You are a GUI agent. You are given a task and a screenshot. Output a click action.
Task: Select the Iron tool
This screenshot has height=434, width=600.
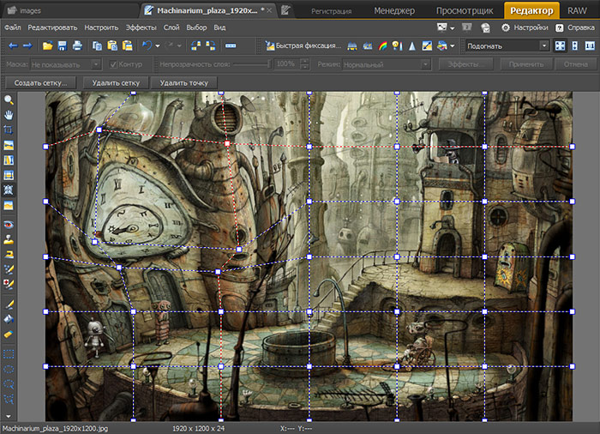coord(9,255)
